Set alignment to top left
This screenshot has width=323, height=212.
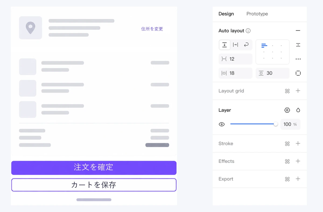point(264,46)
